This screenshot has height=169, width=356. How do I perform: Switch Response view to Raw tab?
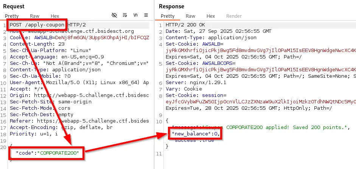point(191,16)
